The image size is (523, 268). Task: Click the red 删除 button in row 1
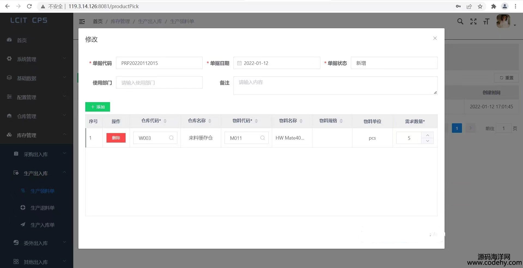116,138
